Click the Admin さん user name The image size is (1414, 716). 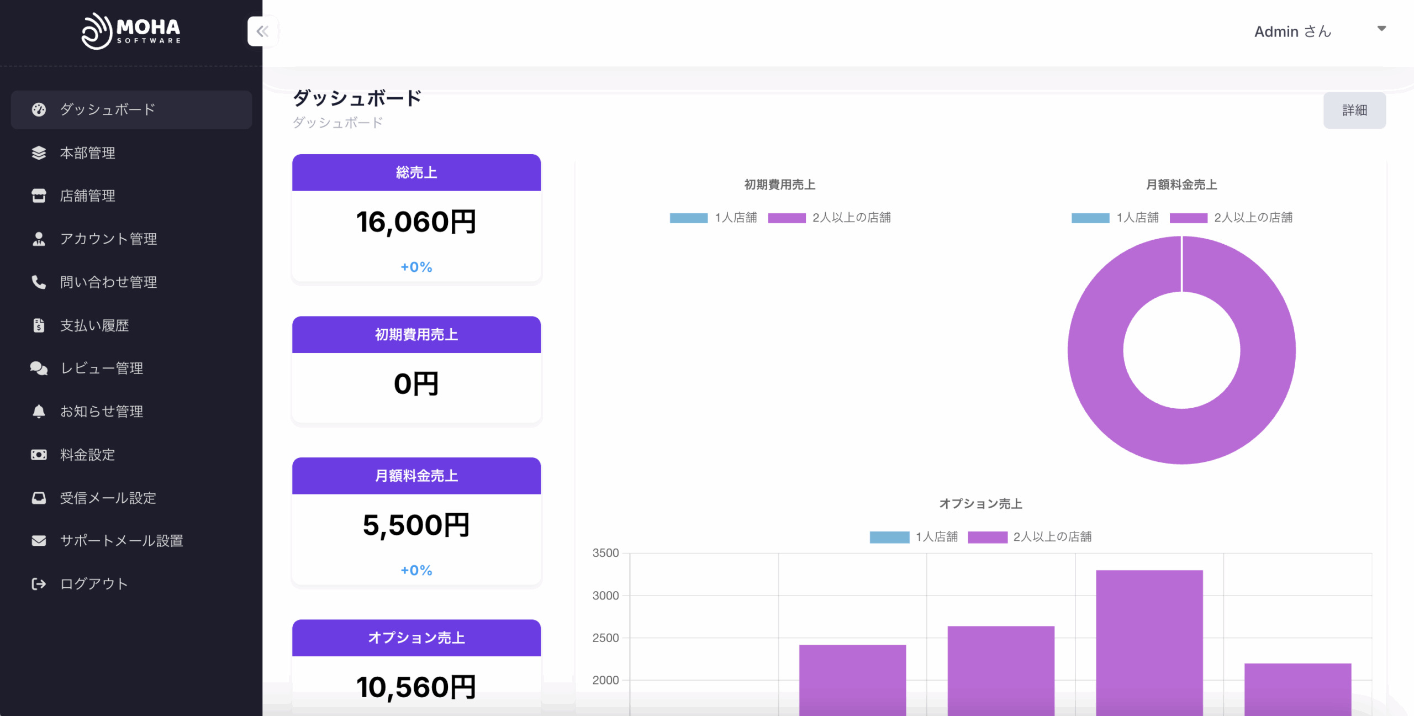(1292, 31)
